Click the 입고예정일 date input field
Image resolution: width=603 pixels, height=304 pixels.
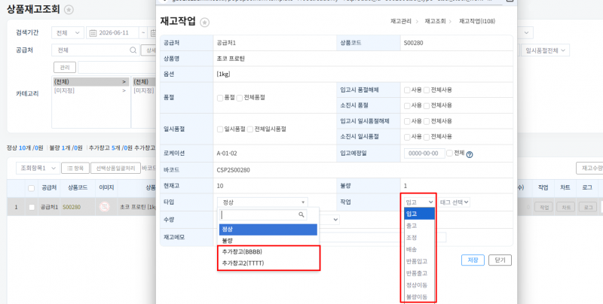pyautogui.click(x=424, y=154)
